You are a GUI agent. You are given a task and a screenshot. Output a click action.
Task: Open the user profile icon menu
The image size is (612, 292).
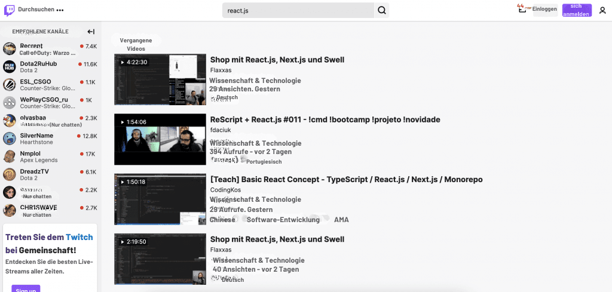click(602, 10)
